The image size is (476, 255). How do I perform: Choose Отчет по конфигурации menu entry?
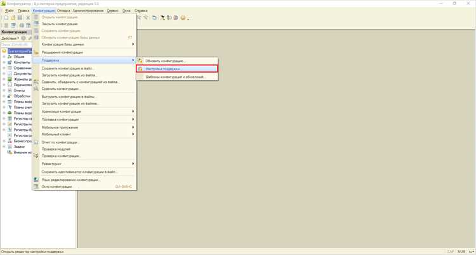coord(84,142)
